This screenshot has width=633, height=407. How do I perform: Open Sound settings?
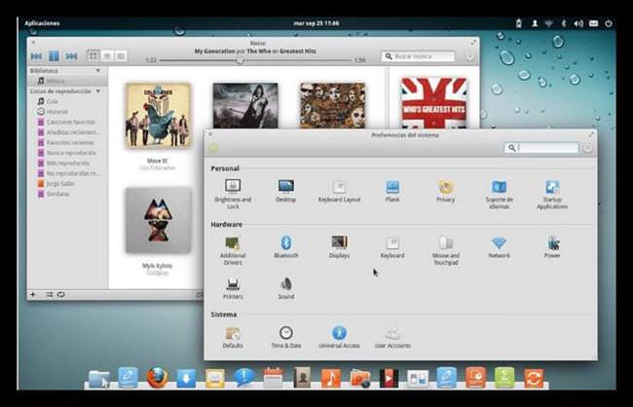285,288
